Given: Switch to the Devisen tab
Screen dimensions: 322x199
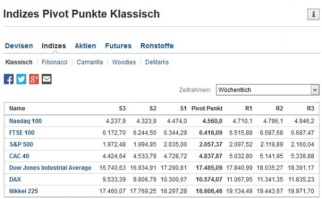Looking at the screenshot, I should click(19, 46).
